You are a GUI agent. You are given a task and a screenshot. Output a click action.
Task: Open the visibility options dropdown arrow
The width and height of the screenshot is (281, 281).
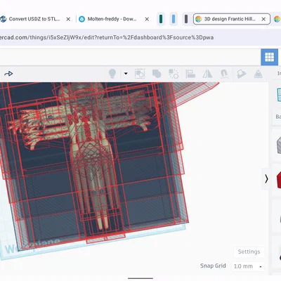[126, 74]
